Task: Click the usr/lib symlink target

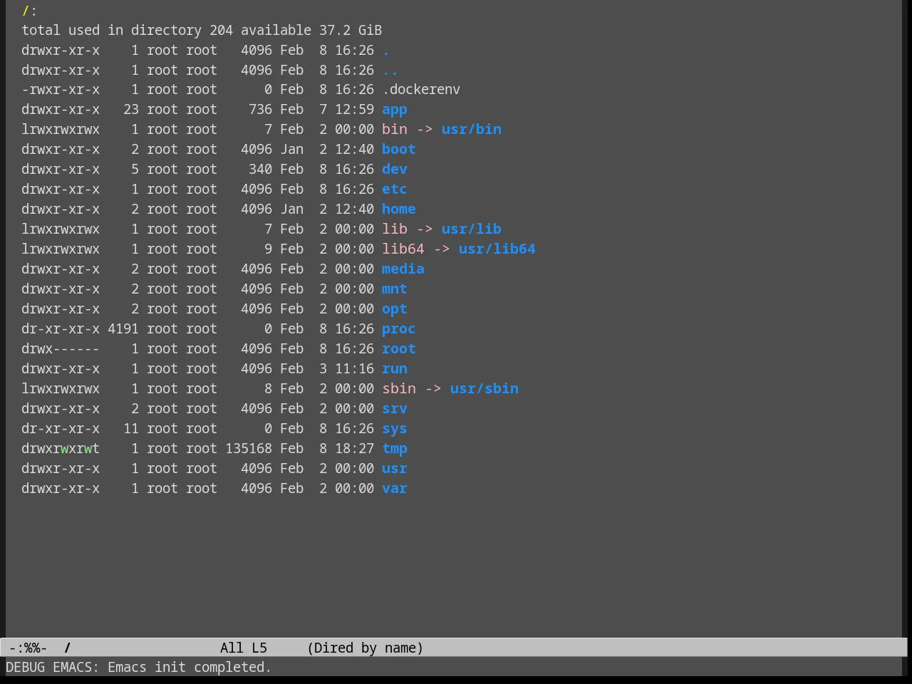Action: (x=471, y=229)
